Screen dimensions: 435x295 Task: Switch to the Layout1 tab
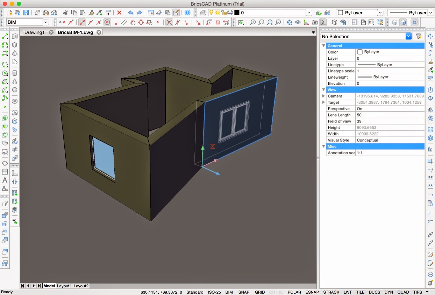[64, 286]
